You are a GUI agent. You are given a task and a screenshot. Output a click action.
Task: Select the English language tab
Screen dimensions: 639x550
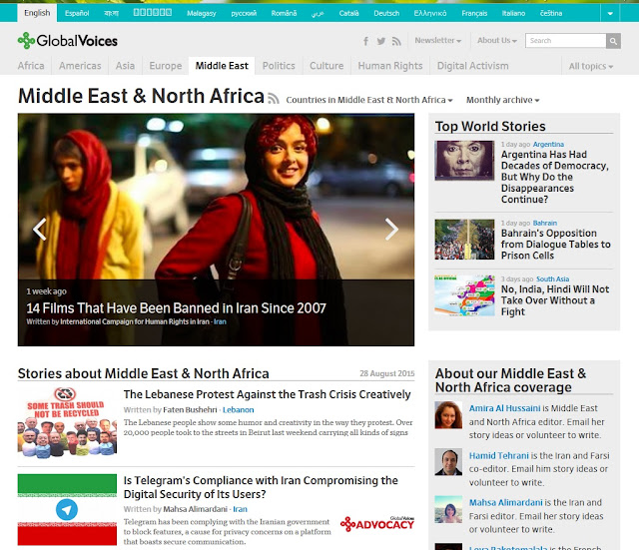37,13
